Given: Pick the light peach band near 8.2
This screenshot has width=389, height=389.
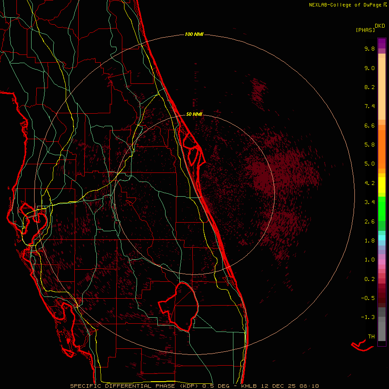Looking at the screenshot, I should (382, 89).
